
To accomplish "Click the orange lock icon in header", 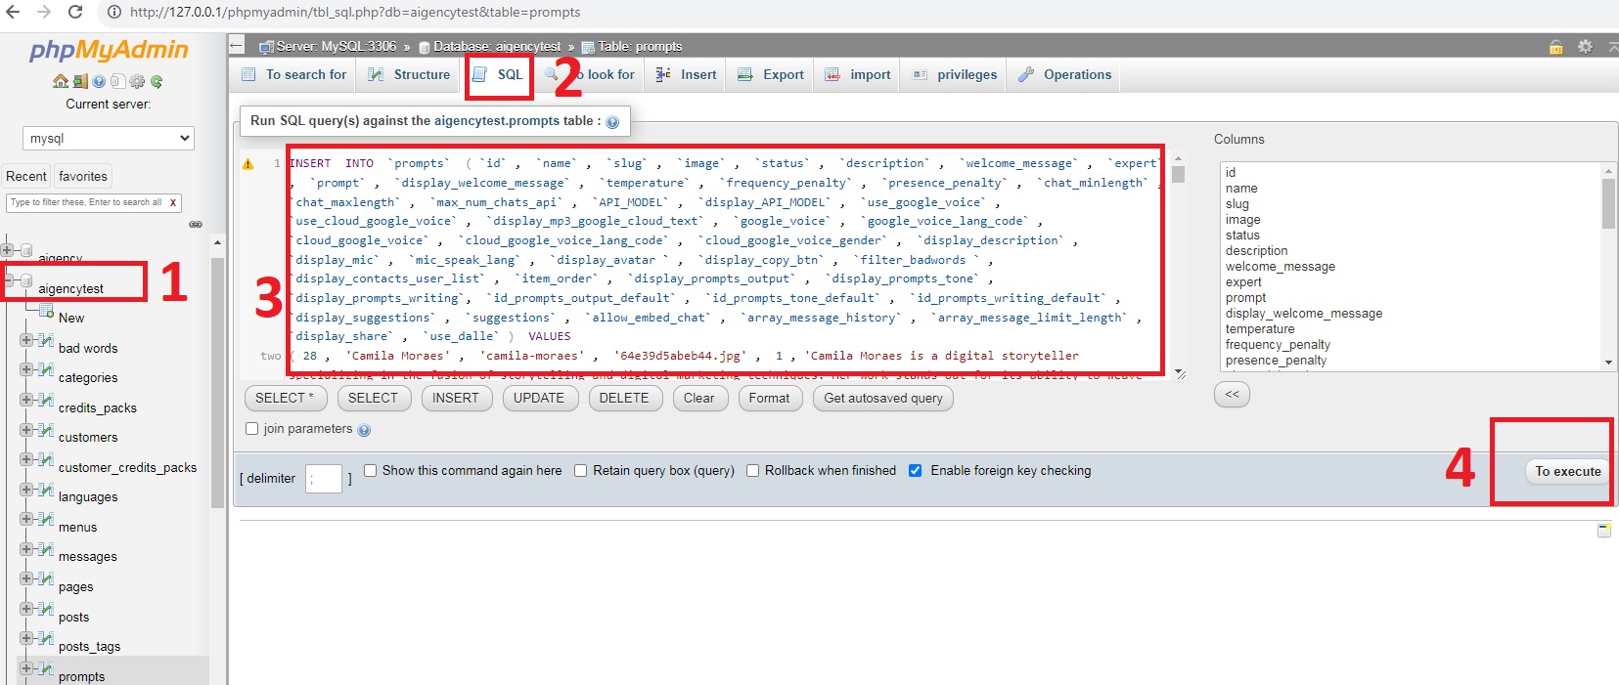I will 1555,46.
